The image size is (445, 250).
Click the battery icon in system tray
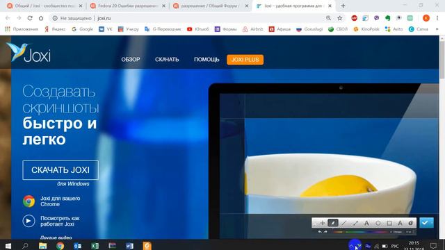coord(385,246)
